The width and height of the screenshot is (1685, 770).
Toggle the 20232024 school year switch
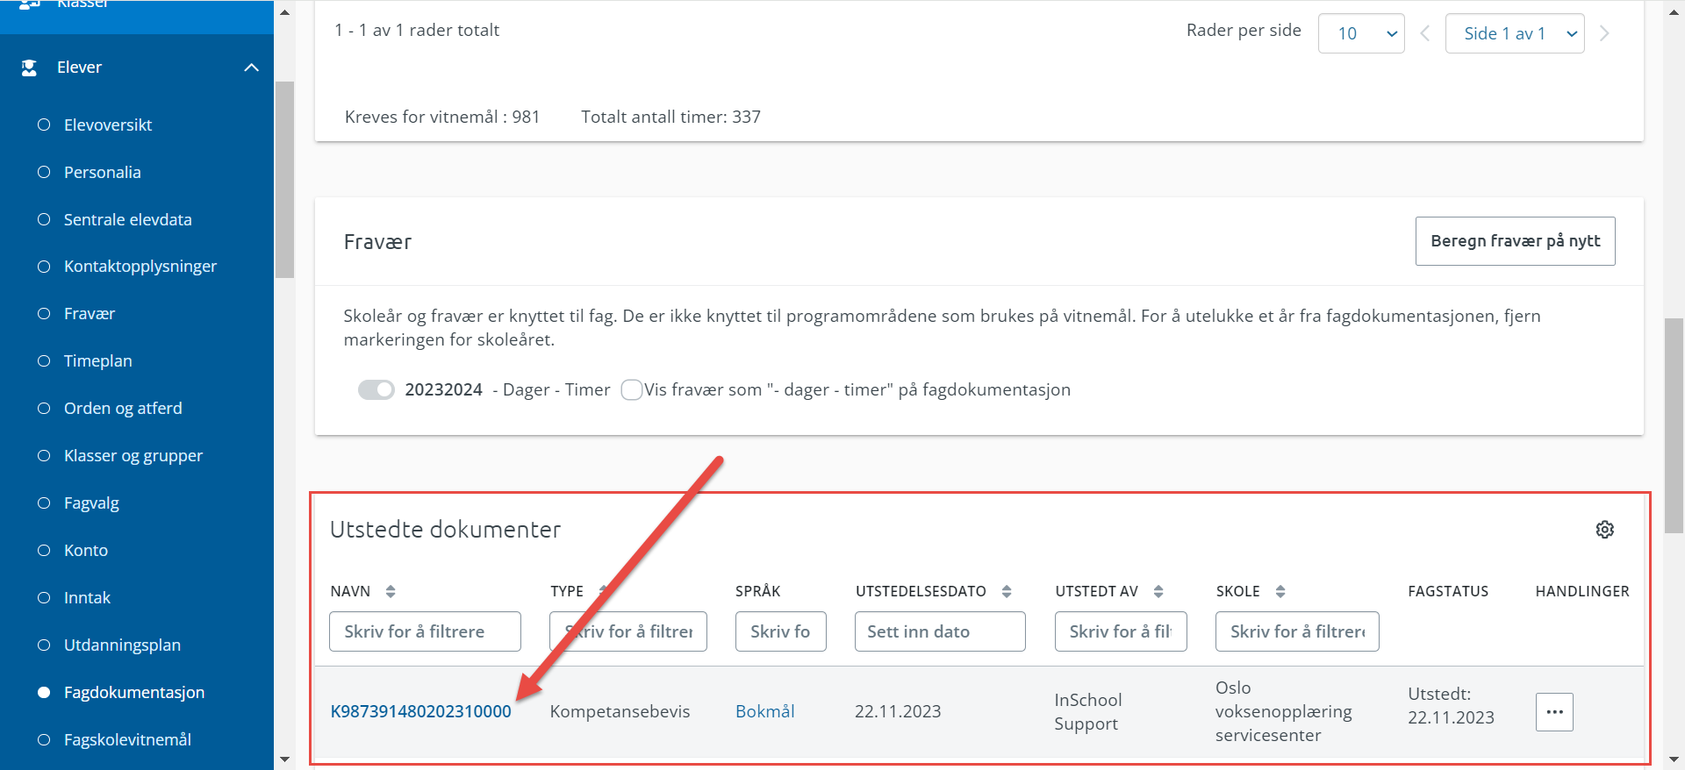pos(376,389)
